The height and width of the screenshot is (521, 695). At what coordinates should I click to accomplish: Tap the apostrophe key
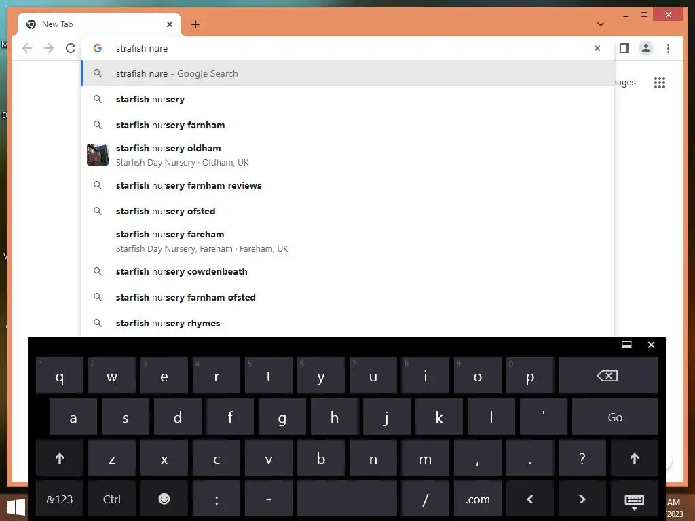(x=544, y=417)
